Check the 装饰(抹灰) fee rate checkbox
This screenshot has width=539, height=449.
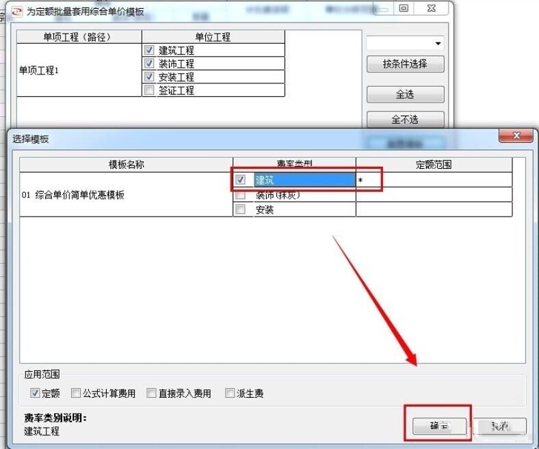coord(240,195)
